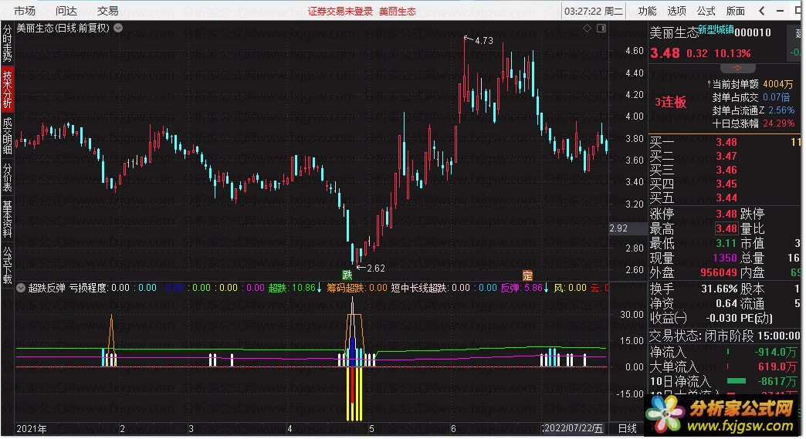Image resolution: width=806 pixels, height=439 pixels.
Task: Click 封单占成交 0.07倍 row
Action: click(x=751, y=97)
